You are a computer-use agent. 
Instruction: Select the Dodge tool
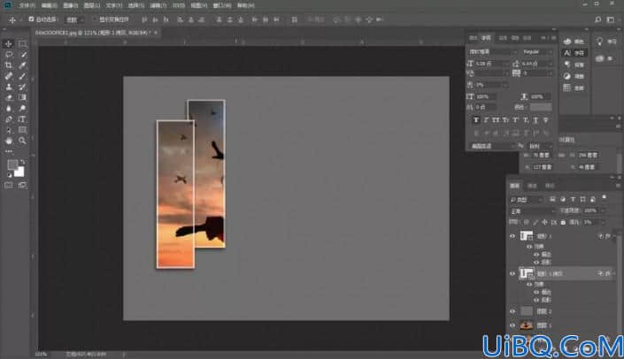pos(22,108)
